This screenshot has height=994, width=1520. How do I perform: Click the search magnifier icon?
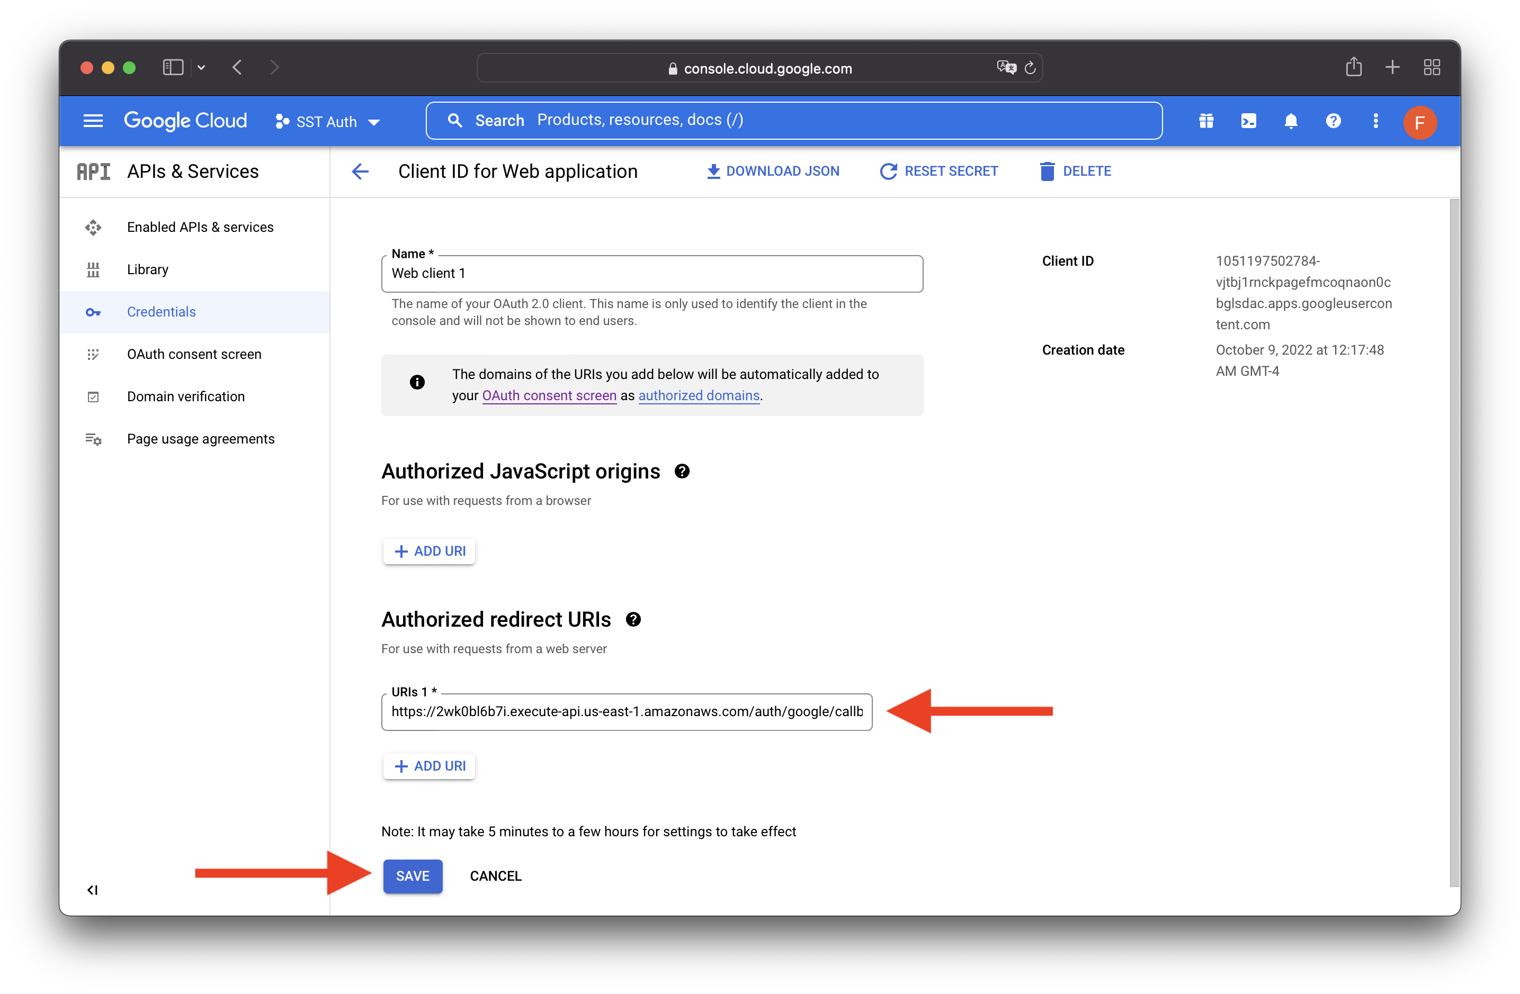coord(455,120)
